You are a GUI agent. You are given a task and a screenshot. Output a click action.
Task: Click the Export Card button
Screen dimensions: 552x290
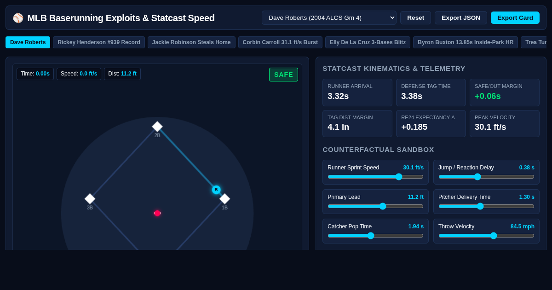(515, 17)
